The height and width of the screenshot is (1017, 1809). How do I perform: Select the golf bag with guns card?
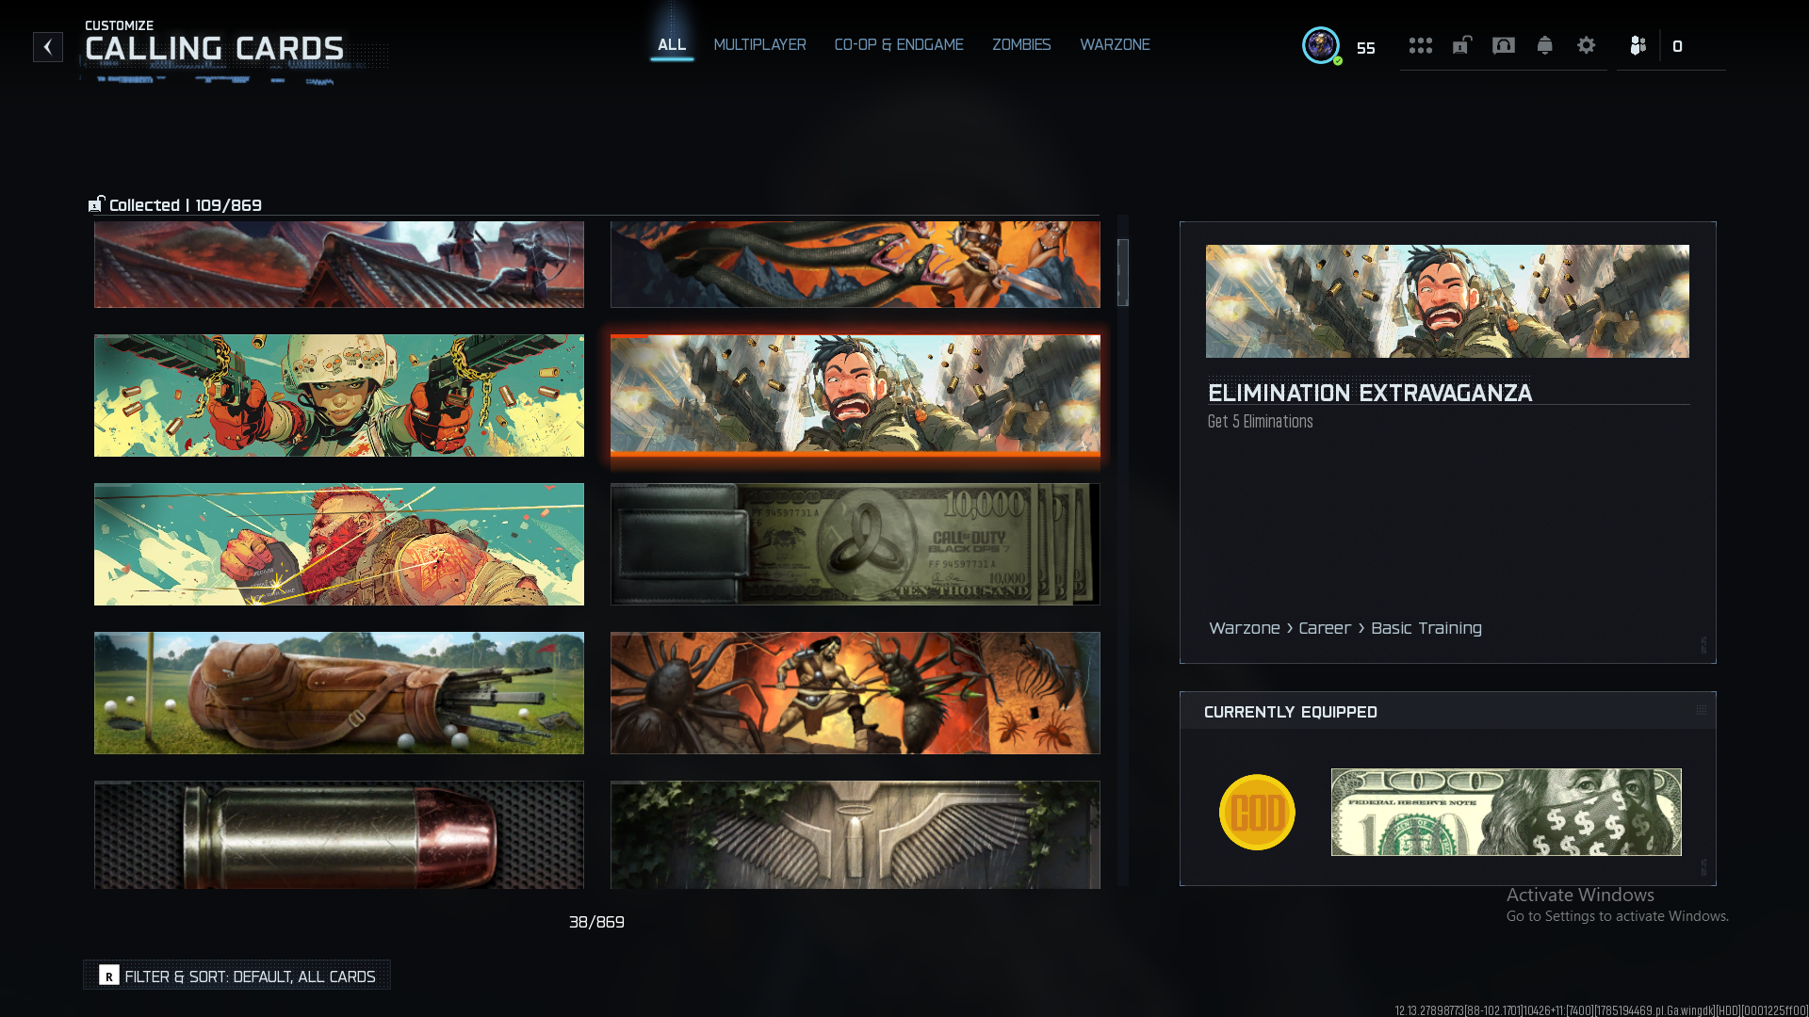point(339,693)
